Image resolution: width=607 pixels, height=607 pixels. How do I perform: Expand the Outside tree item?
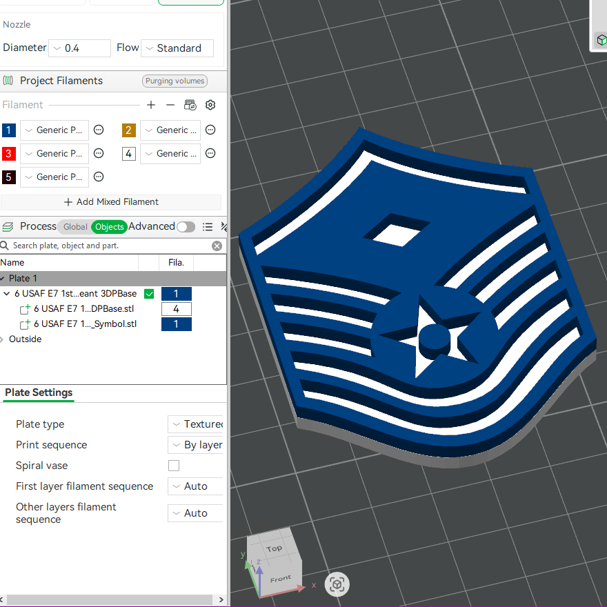2,339
